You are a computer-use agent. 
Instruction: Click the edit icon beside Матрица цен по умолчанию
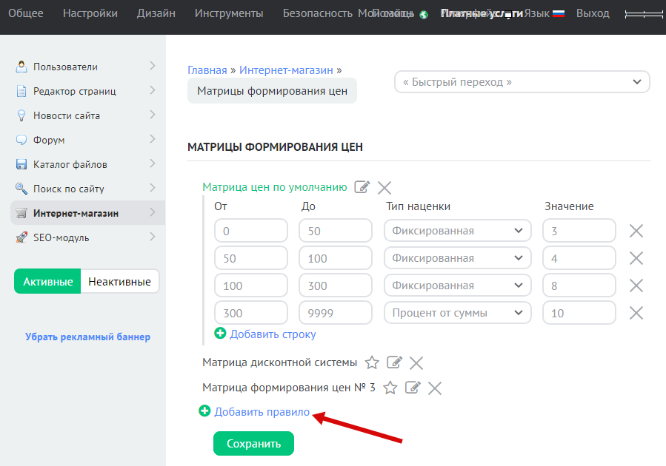pyautogui.click(x=362, y=187)
